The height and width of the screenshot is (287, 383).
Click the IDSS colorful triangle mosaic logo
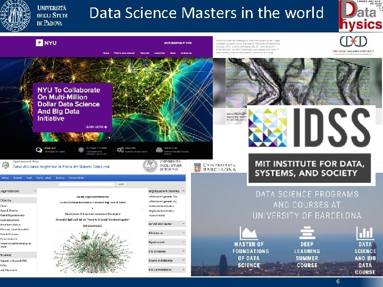pyautogui.click(x=268, y=128)
